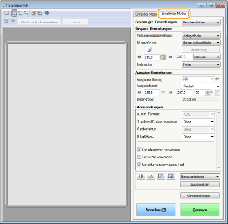Click the blue information icon
This screenshot has width=228, height=224.
pos(47,13)
